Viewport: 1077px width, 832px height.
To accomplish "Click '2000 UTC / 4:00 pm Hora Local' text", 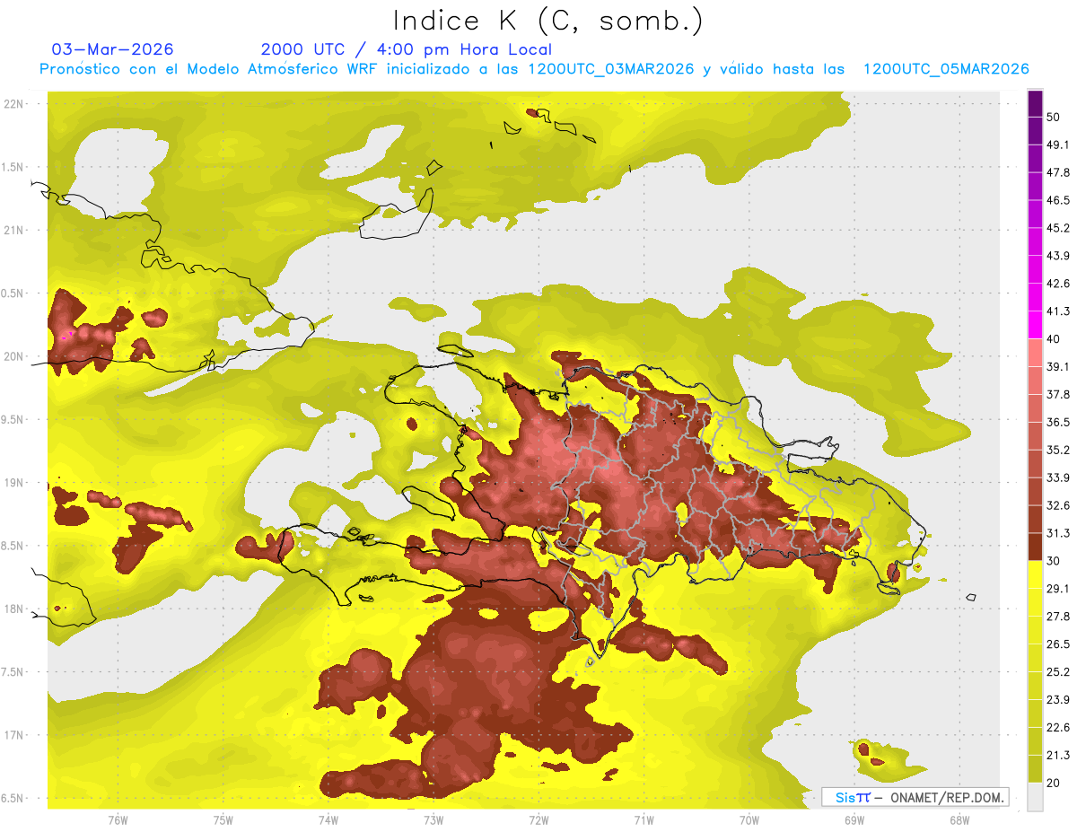I will tap(407, 49).
